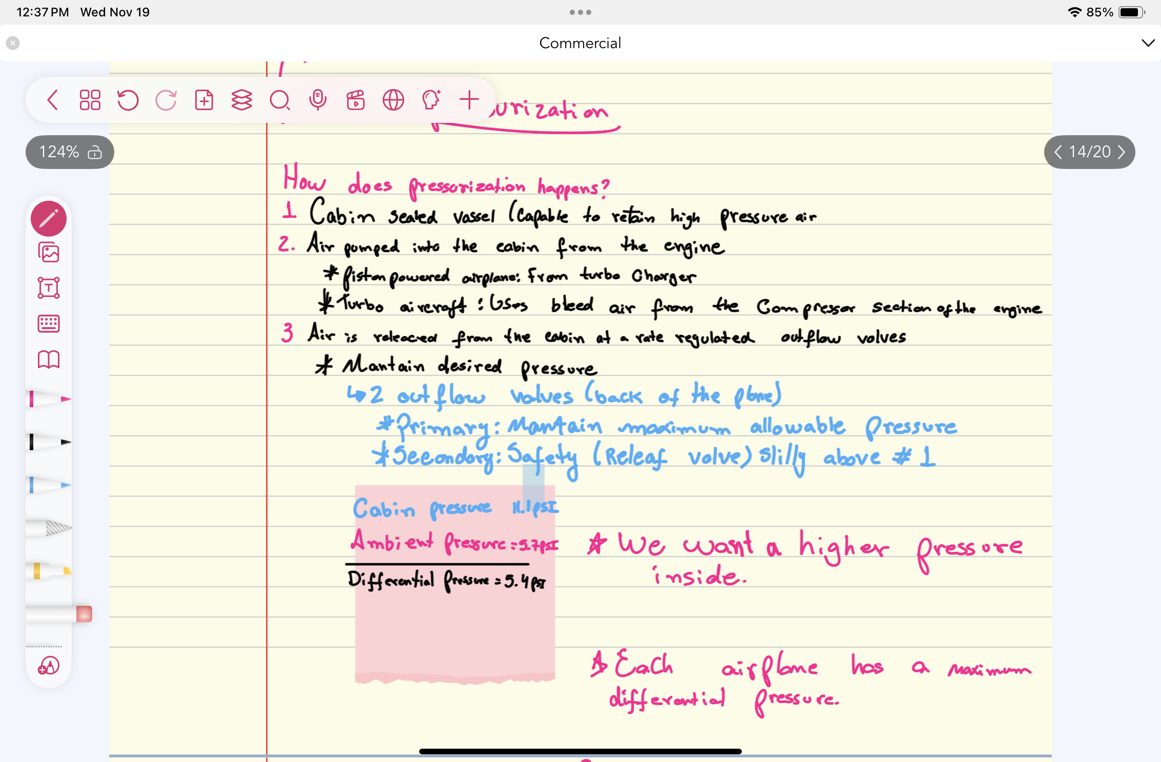Add a new page to the notebook

click(x=204, y=100)
